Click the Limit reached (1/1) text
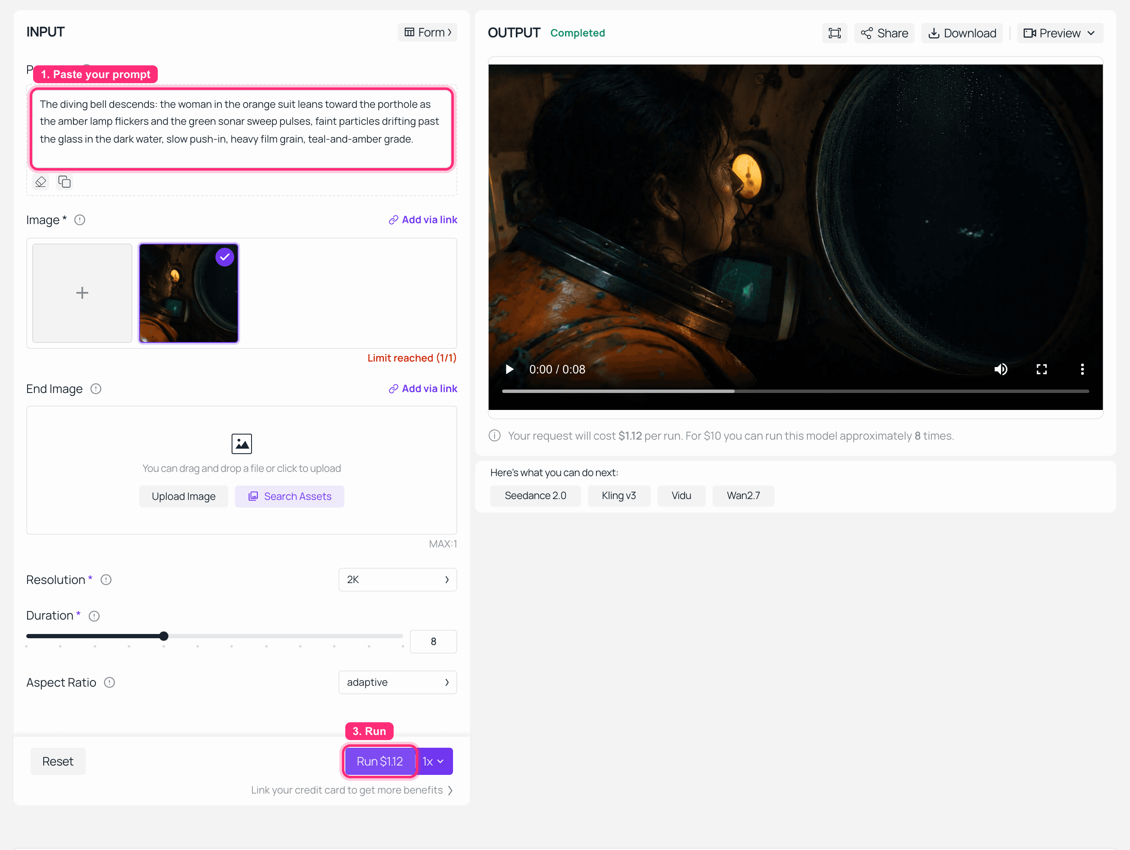This screenshot has width=1130, height=850. (x=412, y=358)
